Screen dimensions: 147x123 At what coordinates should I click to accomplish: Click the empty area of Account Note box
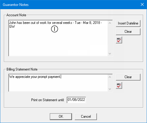tap(58, 42)
